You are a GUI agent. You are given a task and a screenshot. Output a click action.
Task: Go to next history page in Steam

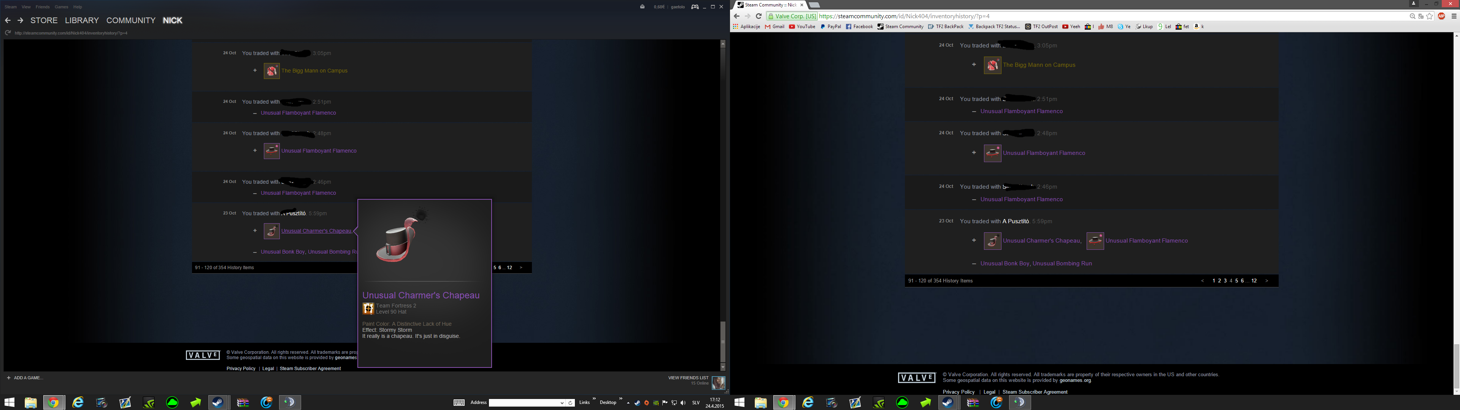point(521,268)
